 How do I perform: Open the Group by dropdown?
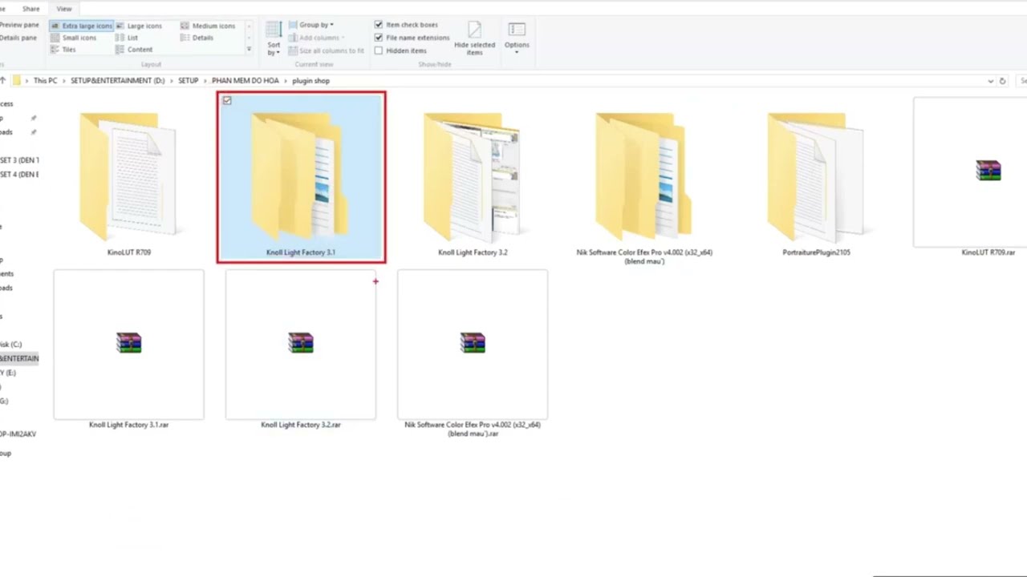[311, 25]
